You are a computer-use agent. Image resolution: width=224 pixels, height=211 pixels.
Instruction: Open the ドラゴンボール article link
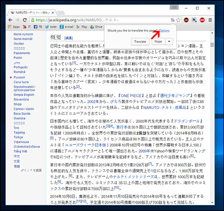click(187, 121)
